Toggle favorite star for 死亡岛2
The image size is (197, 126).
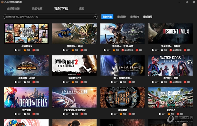tap(171, 114)
